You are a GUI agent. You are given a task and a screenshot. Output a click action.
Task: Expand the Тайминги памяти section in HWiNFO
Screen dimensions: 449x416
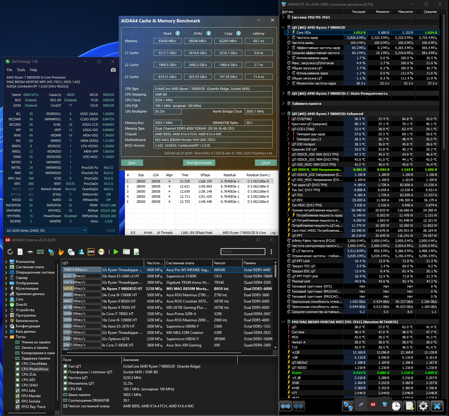click(283, 104)
